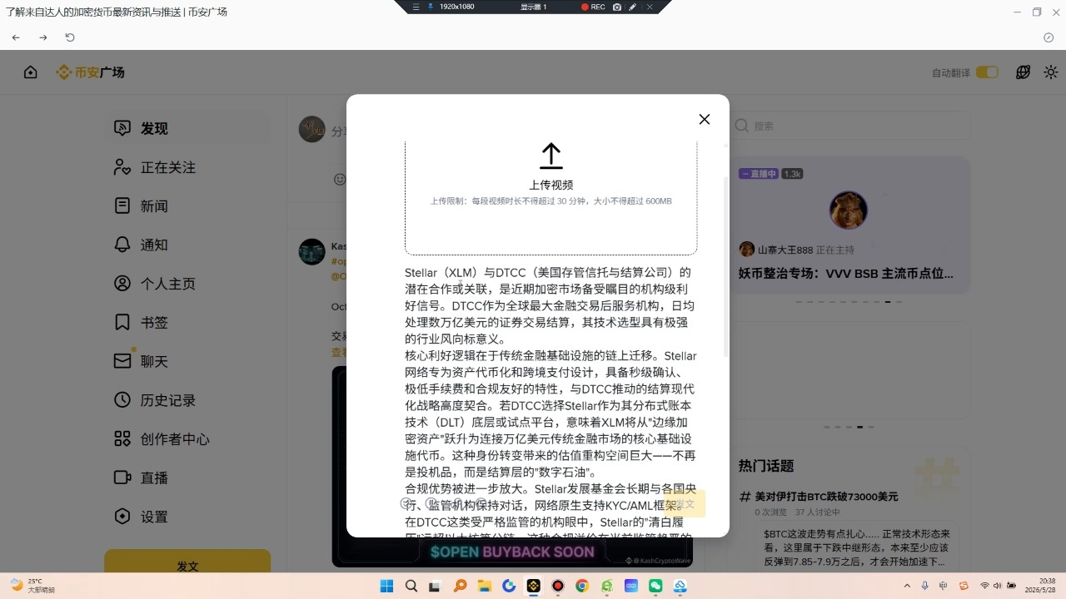Viewport: 1066px width, 599px height.
Task: Open WeChat from the taskbar
Action: tap(655, 586)
